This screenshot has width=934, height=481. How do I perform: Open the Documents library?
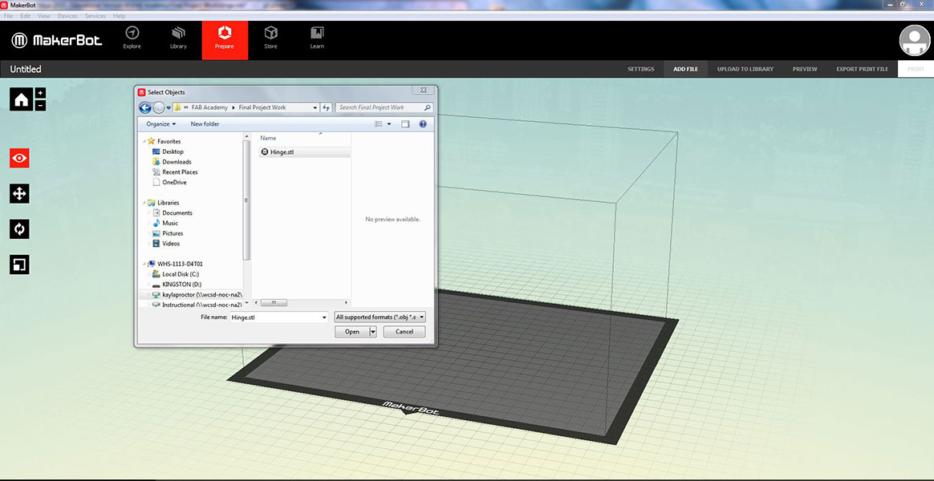click(x=177, y=213)
